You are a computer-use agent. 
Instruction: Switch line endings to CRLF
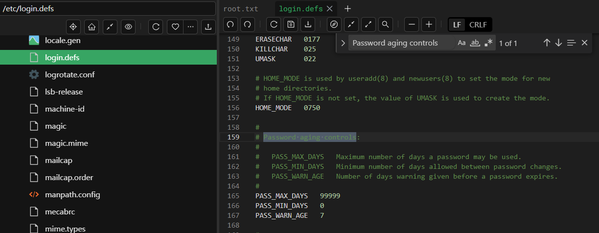point(478,24)
